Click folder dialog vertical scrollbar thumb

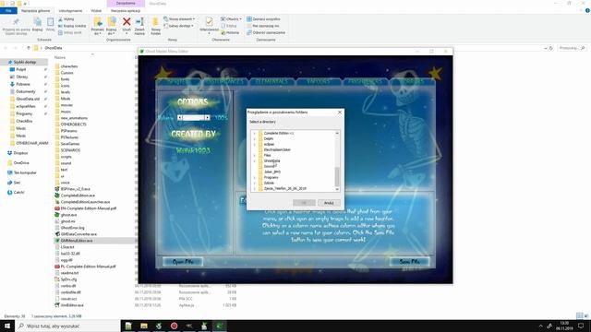tap(337, 176)
